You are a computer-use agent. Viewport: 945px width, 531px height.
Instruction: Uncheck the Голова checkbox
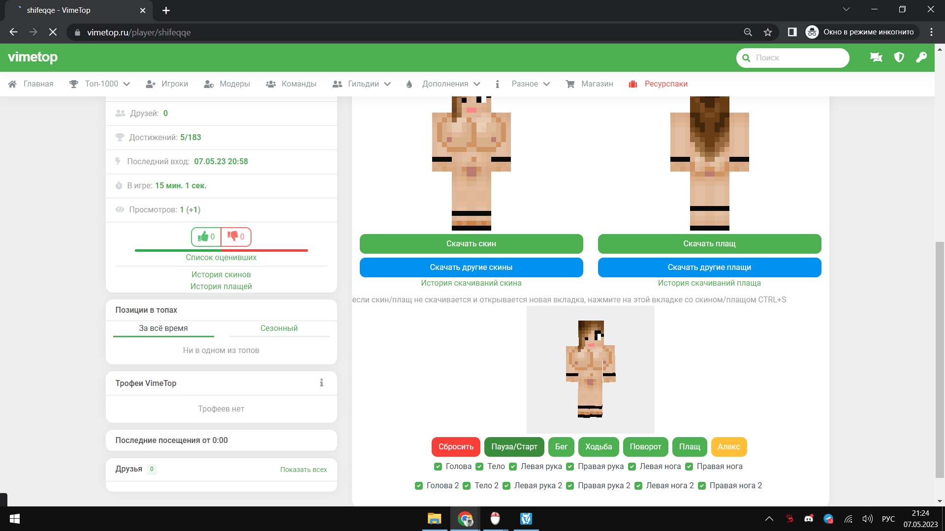pos(438,467)
